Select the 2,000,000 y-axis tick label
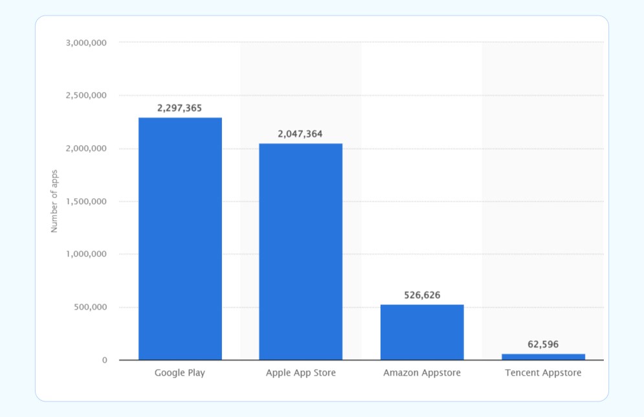Image resolution: width=644 pixels, height=417 pixels. pyautogui.click(x=85, y=149)
